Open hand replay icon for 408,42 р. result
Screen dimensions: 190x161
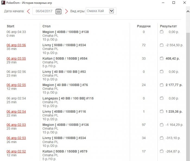coord(162,58)
